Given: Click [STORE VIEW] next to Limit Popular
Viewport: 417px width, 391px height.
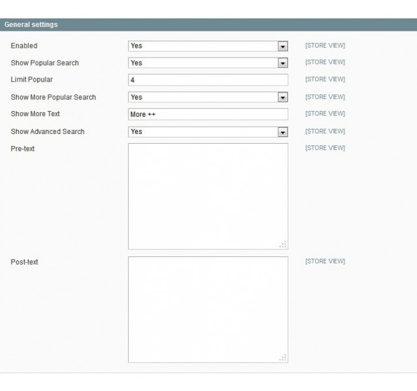Looking at the screenshot, I should [x=325, y=79].
